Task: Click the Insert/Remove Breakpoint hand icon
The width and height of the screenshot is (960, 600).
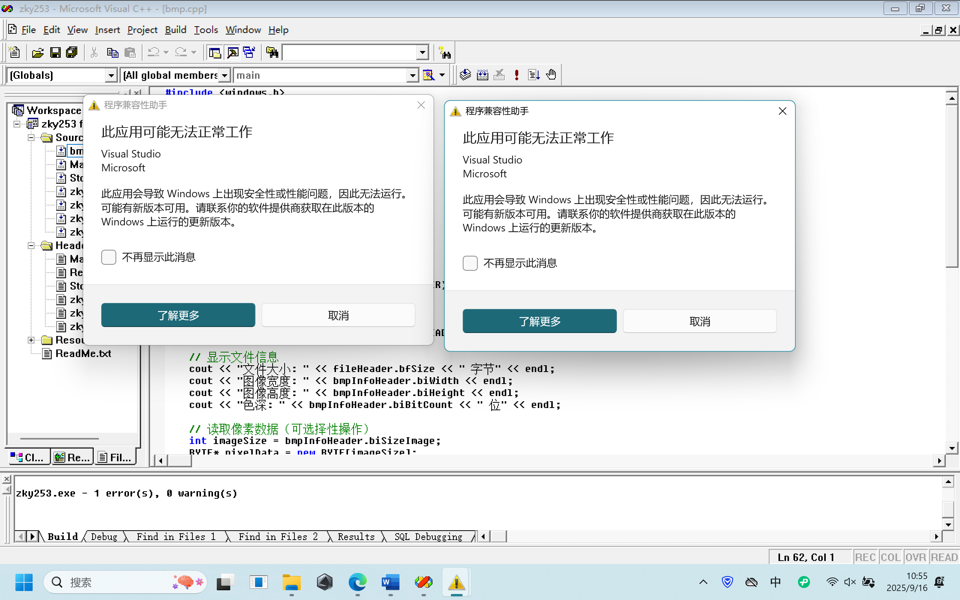Action: pos(551,75)
